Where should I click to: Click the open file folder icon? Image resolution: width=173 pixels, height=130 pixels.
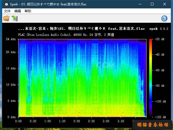coord(6,18)
